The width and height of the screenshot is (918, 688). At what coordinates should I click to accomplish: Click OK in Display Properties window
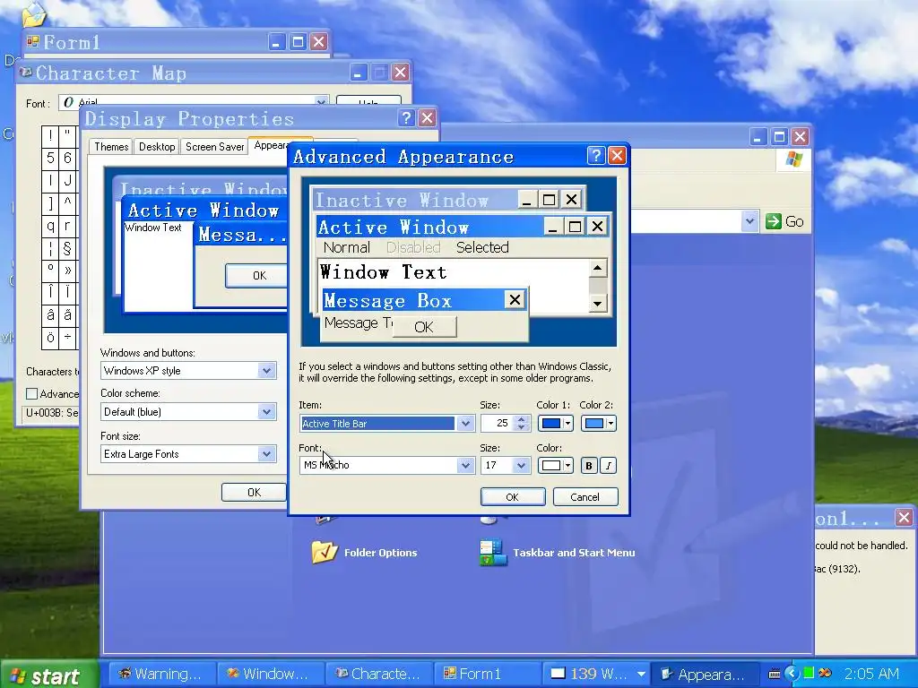pos(254,492)
